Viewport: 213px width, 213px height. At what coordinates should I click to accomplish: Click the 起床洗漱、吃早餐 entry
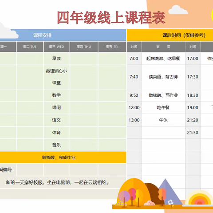[163, 59]
